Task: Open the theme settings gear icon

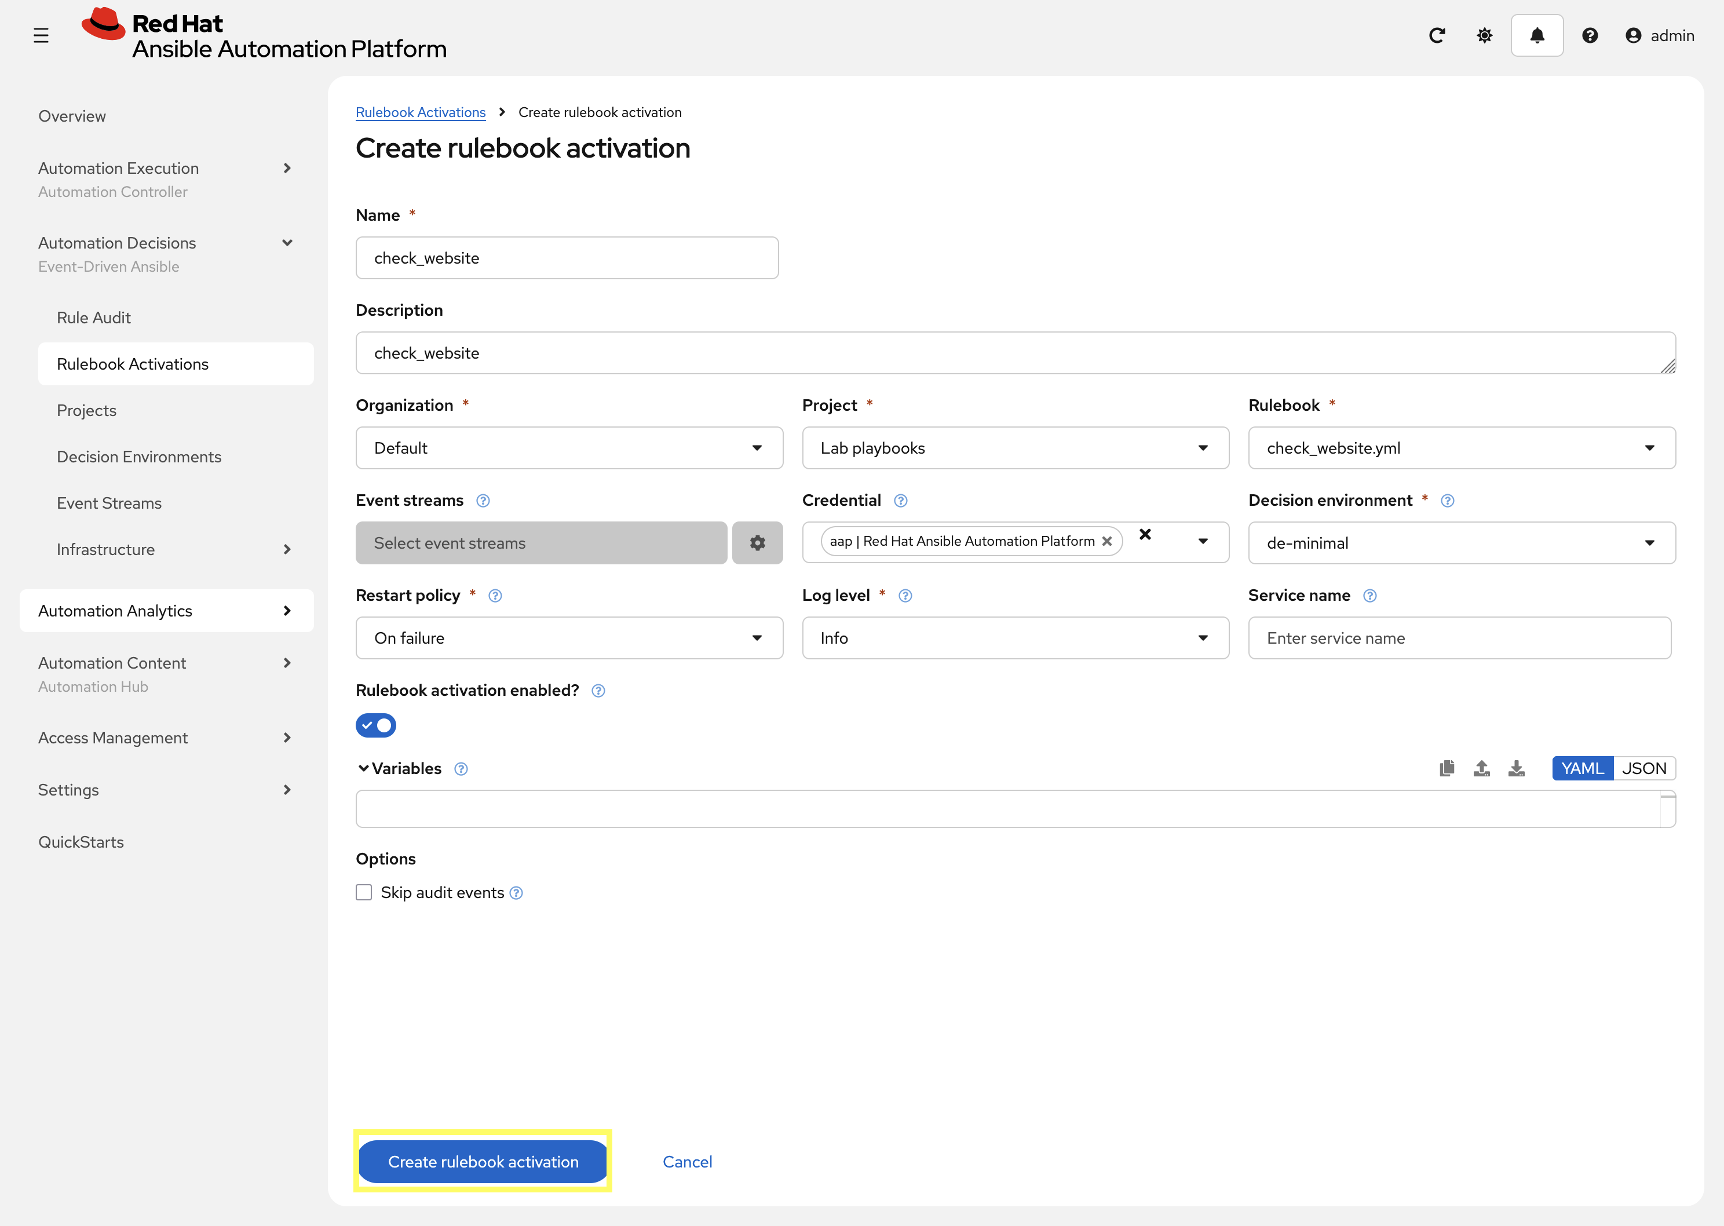Action: 1484,35
